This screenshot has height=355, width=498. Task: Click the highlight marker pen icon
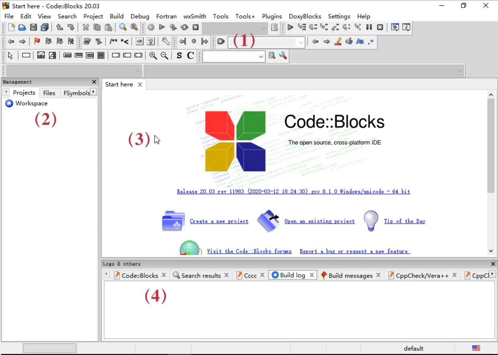(x=338, y=41)
